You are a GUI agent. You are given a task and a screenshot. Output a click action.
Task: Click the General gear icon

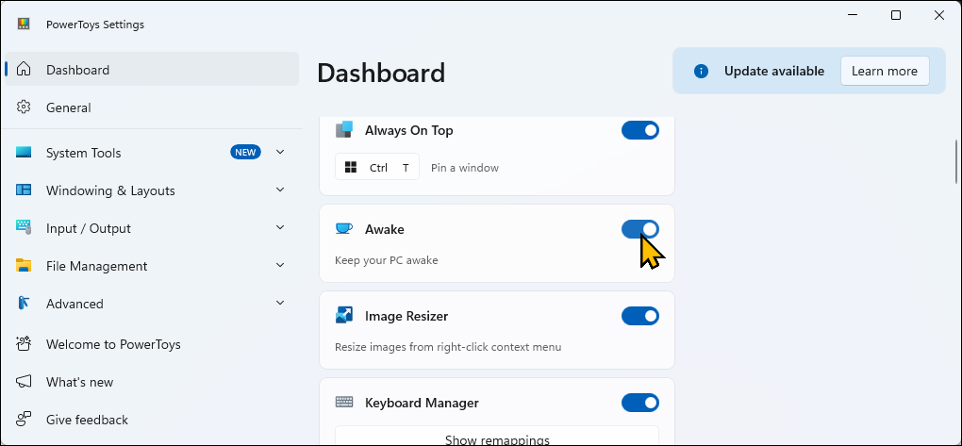click(24, 107)
